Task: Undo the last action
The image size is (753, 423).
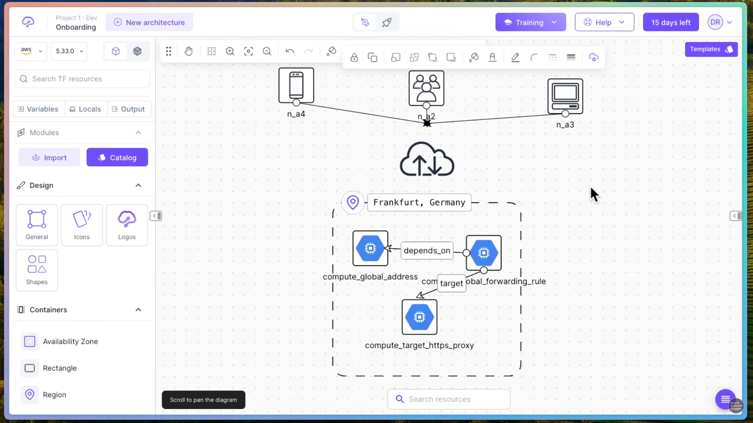Action: point(290,51)
